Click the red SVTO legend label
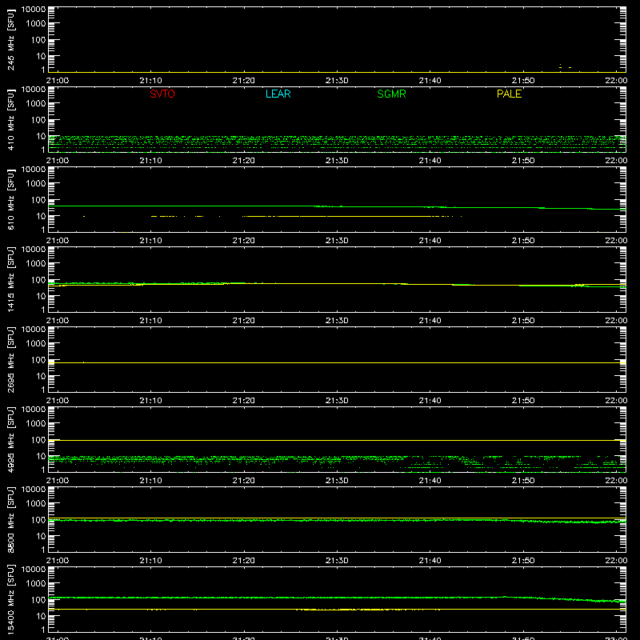 pos(162,94)
